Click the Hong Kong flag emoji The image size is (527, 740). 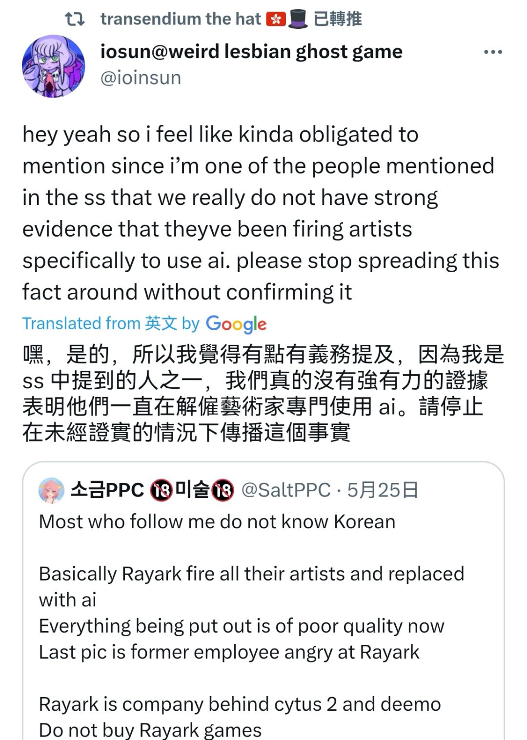(x=276, y=19)
